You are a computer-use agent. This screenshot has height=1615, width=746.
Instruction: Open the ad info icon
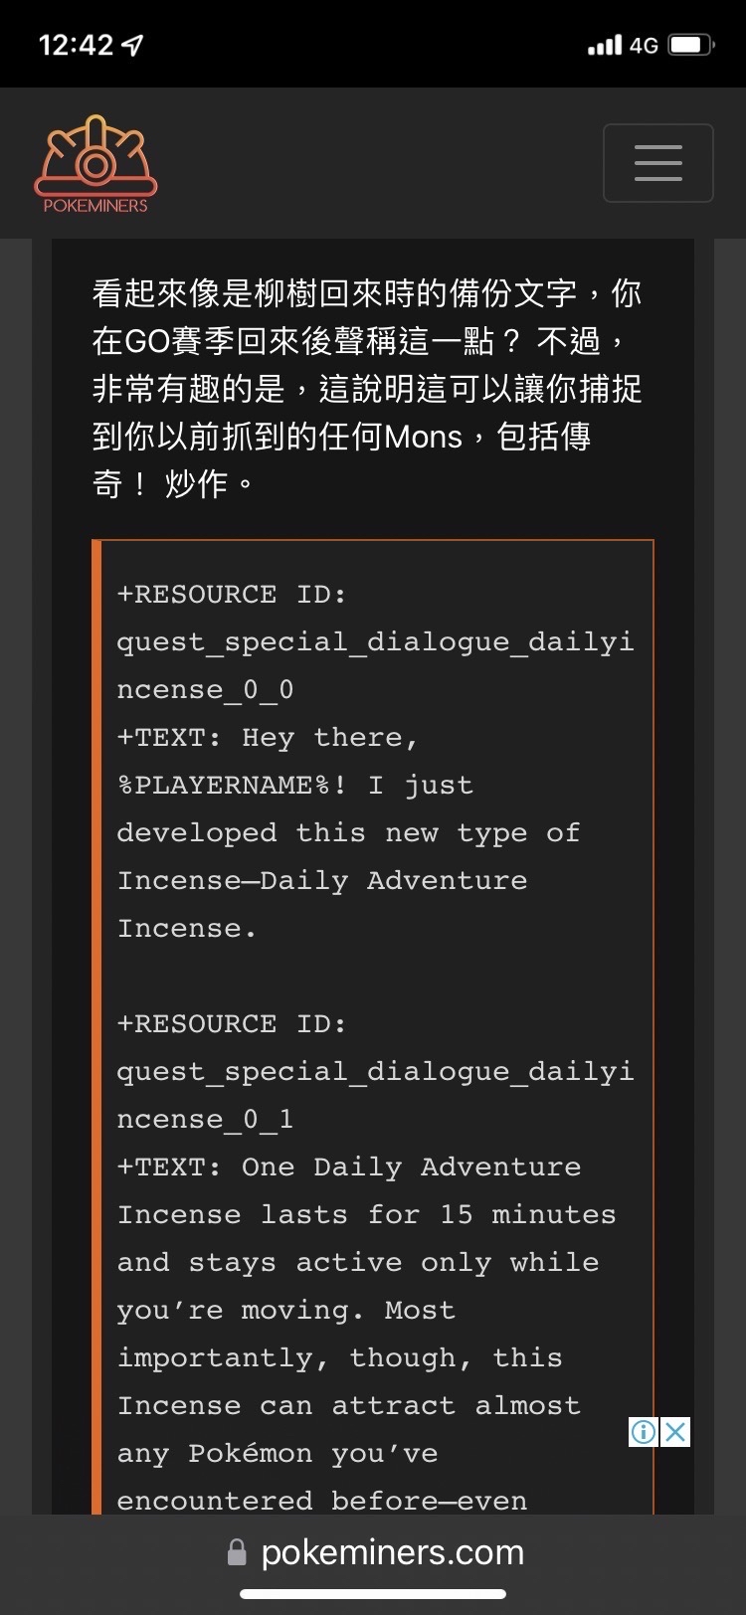(x=644, y=1432)
